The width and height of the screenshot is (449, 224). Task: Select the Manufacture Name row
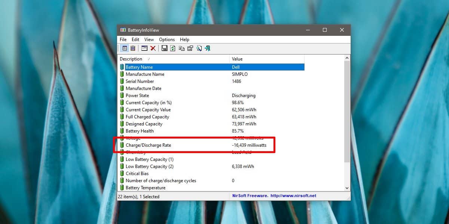(211, 74)
